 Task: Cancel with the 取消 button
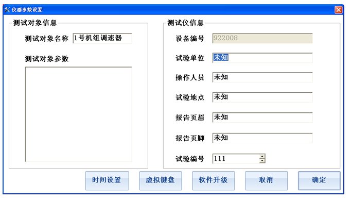(x=266, y=180)
